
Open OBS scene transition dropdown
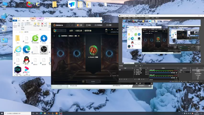coord(184,70)
